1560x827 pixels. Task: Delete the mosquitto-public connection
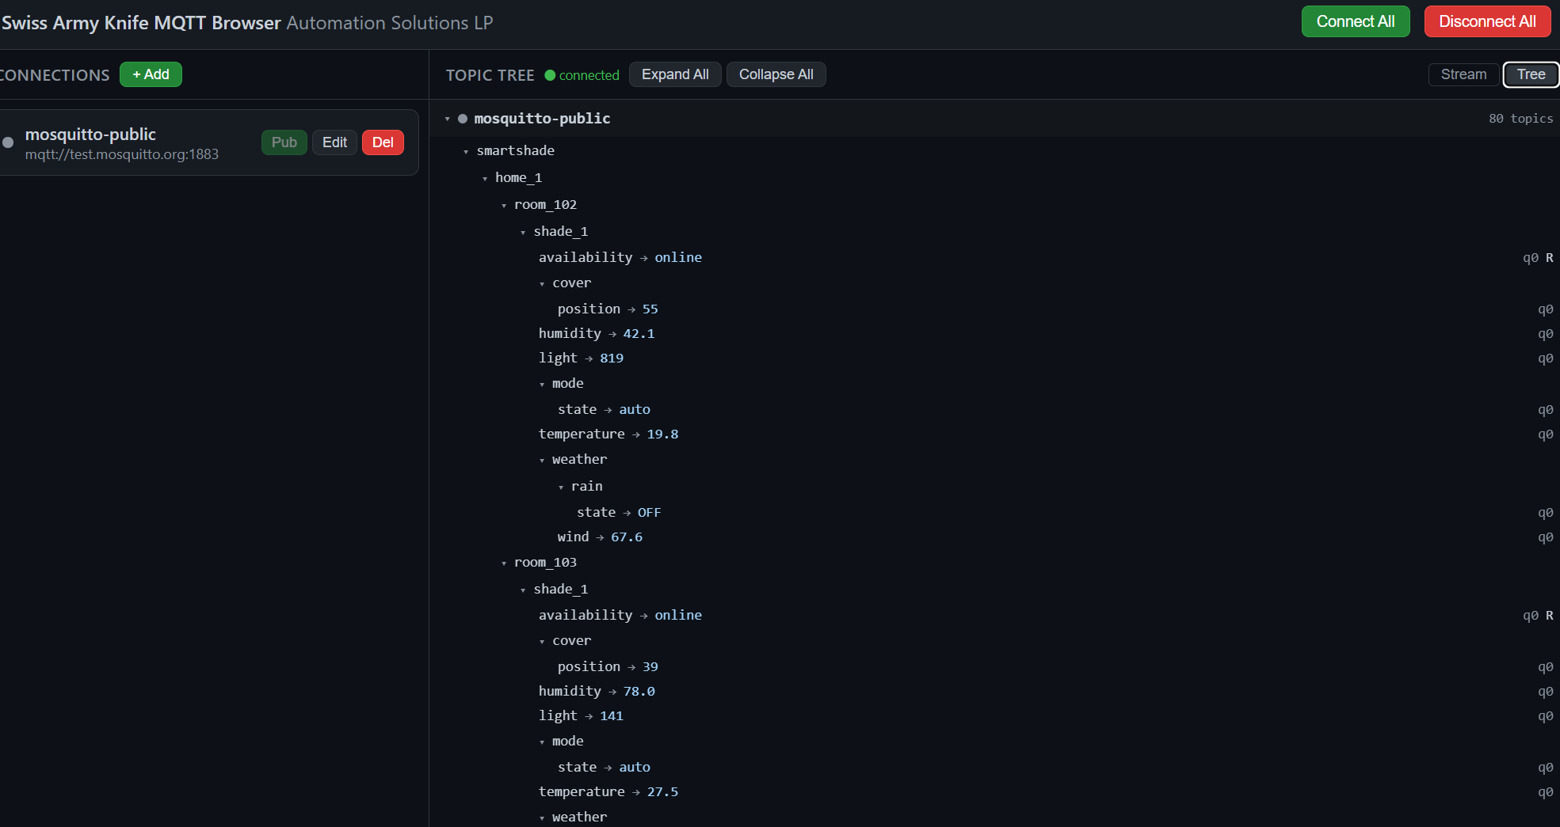(x=383, y=142)
